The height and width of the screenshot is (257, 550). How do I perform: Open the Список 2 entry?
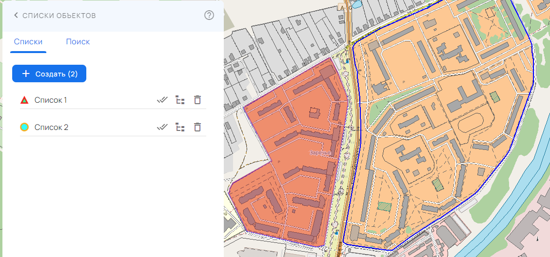tap(51, 128)
